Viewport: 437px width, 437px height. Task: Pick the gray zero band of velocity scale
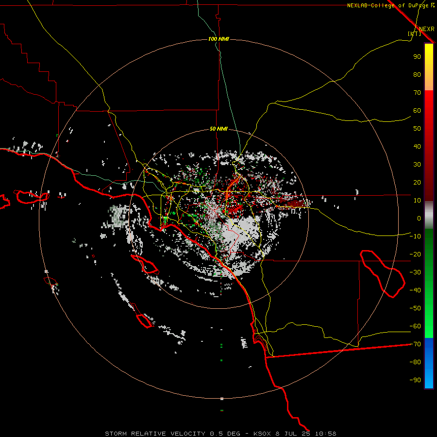[x=429, y=215]
